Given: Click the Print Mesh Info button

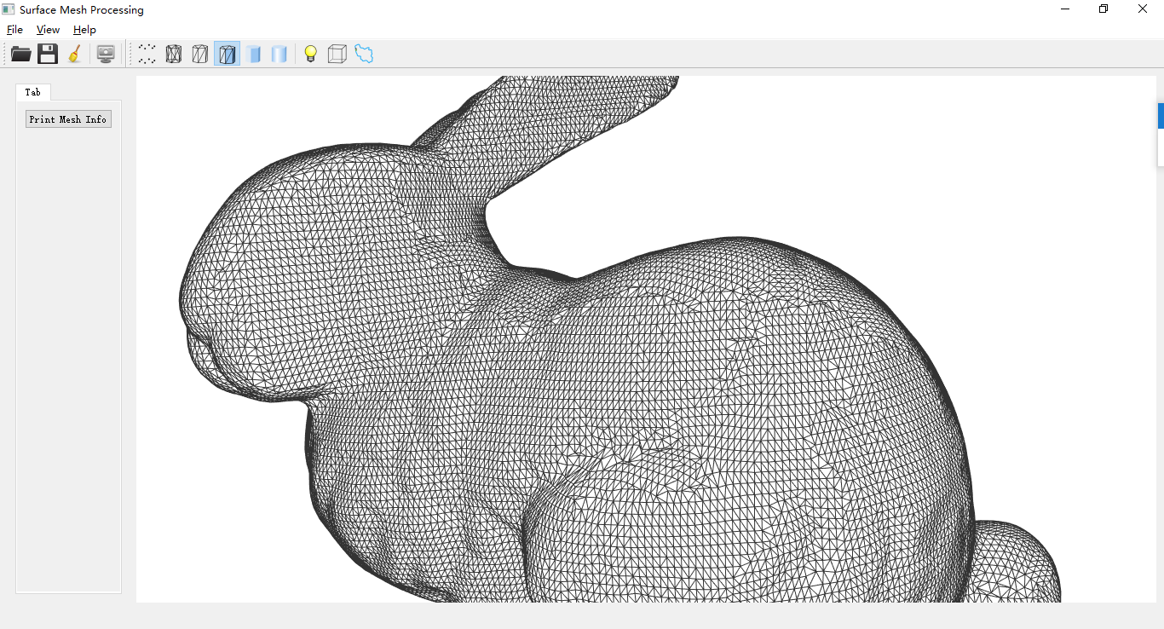Looking at the screenshot, I should (68, 118).
